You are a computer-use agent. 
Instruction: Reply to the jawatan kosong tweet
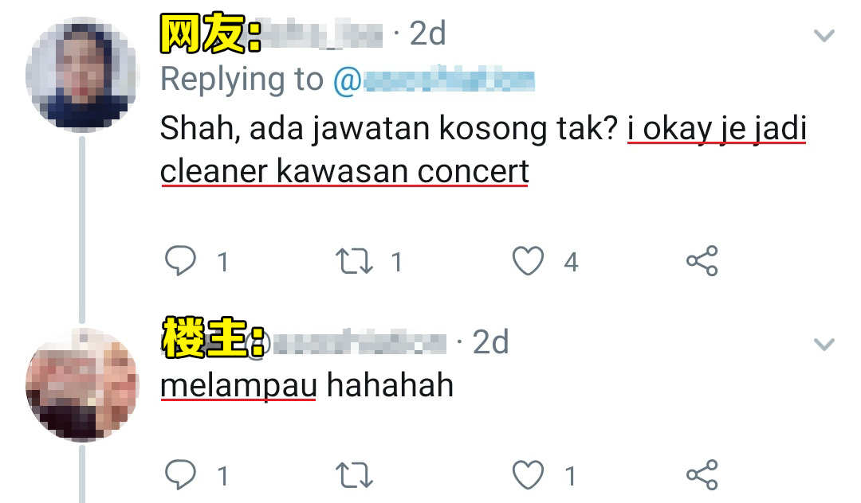(x=181, y=261)
